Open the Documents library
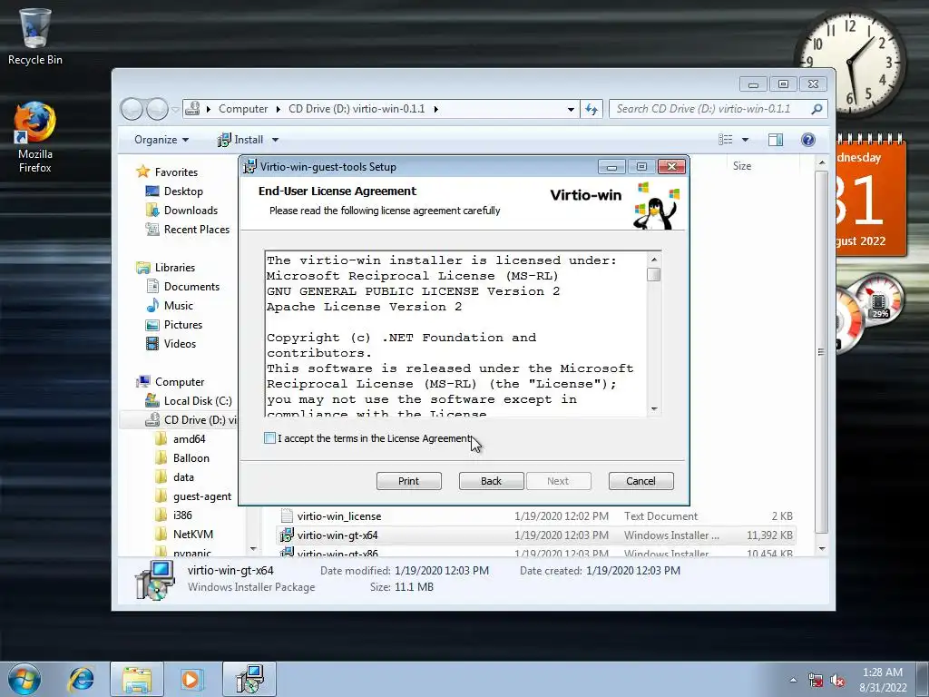 click(191, 286)
